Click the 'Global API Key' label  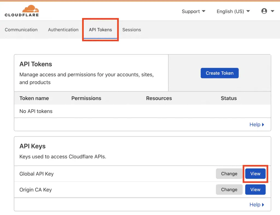(x=36, y=174)
